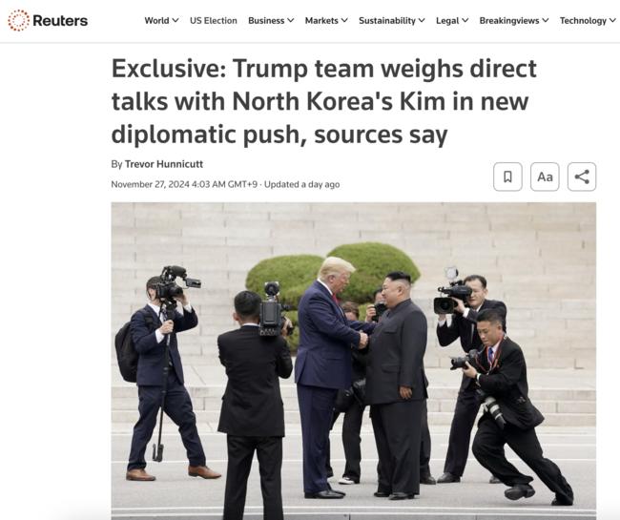This screenshot has width=620, height=520.
Task: Expand the Legal dropdown chevron
Action: tap(465, 21)
